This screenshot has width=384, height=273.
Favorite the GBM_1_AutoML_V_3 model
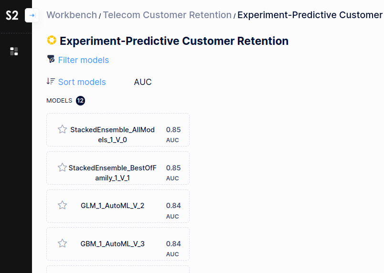point(62,243)
